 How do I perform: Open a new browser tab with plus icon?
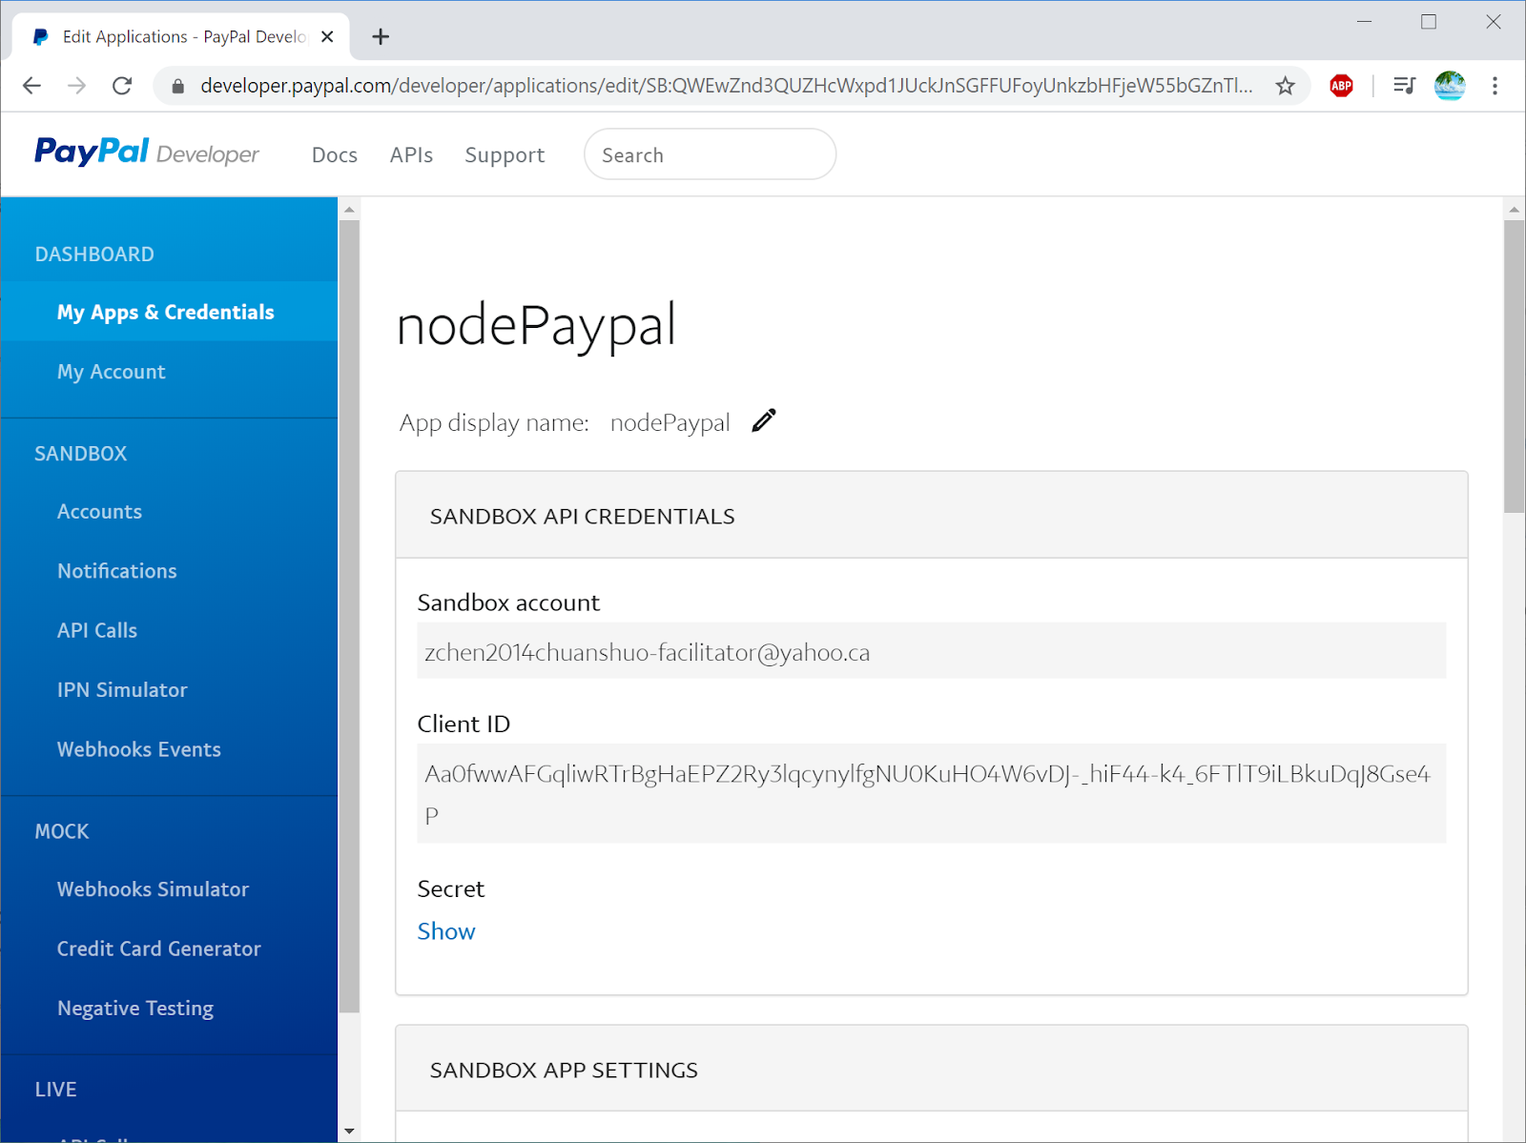pyautogui.click(x=381, y=36)
